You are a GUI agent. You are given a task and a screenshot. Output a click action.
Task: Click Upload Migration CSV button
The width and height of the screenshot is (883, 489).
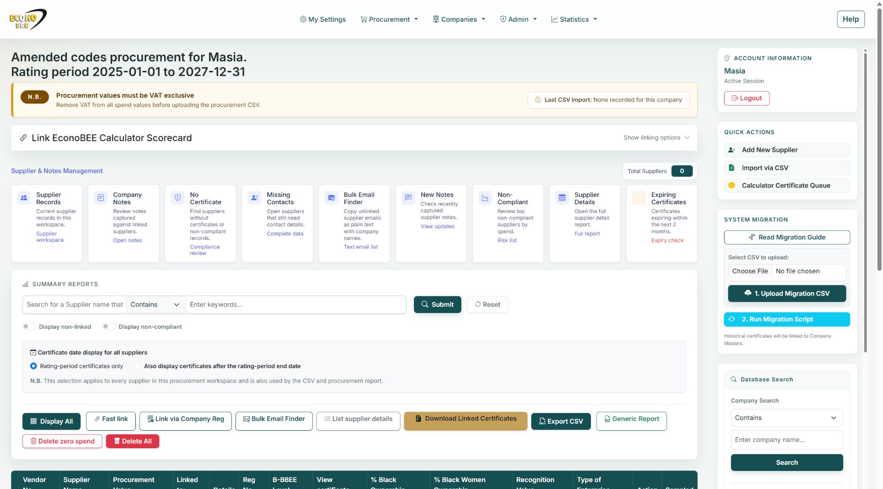tap(787, 294)
